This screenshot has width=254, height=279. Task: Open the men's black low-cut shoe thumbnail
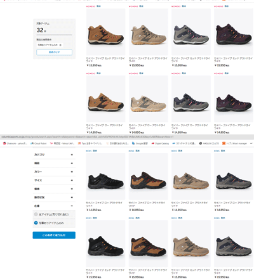(105, 176)
